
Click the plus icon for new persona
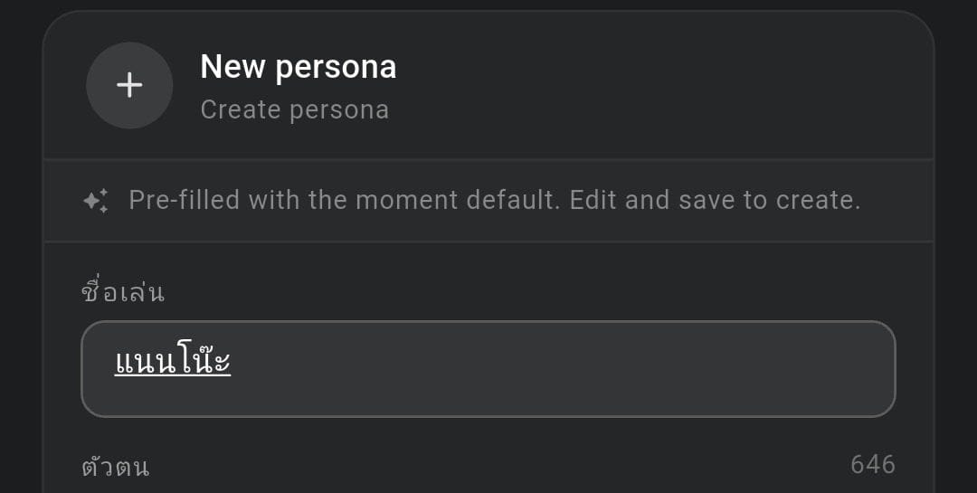129,85
